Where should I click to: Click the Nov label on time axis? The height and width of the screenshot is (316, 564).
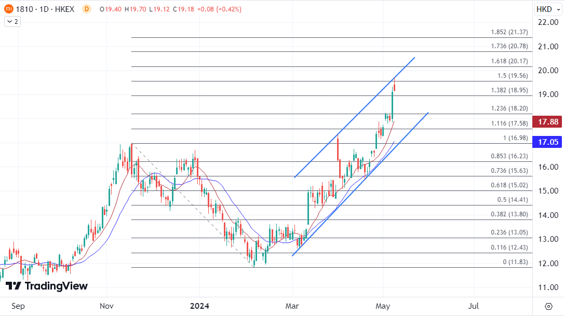point(106,306)
